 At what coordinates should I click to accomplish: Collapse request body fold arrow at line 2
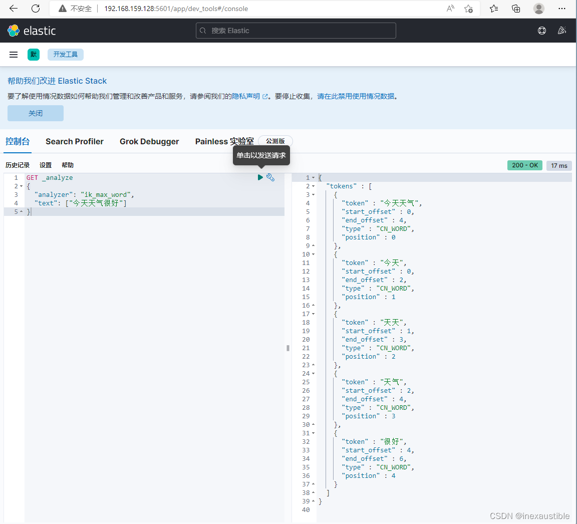coord(22,186)
